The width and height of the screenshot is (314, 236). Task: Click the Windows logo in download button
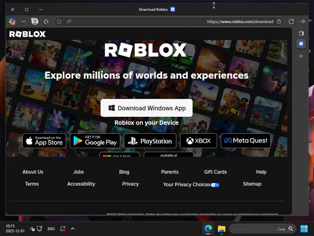pos(112,108)
